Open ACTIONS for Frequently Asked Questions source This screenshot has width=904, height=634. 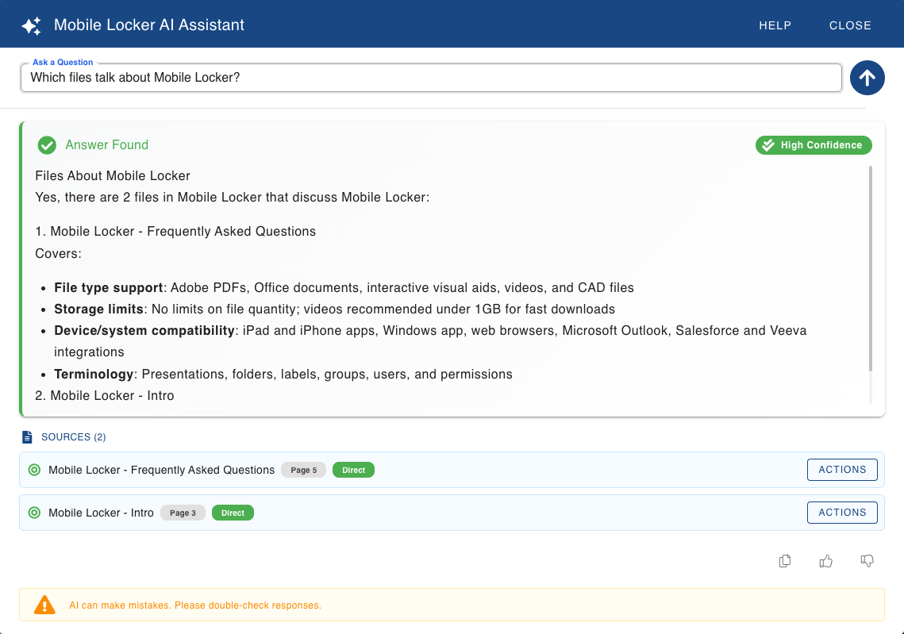point(842,470)
